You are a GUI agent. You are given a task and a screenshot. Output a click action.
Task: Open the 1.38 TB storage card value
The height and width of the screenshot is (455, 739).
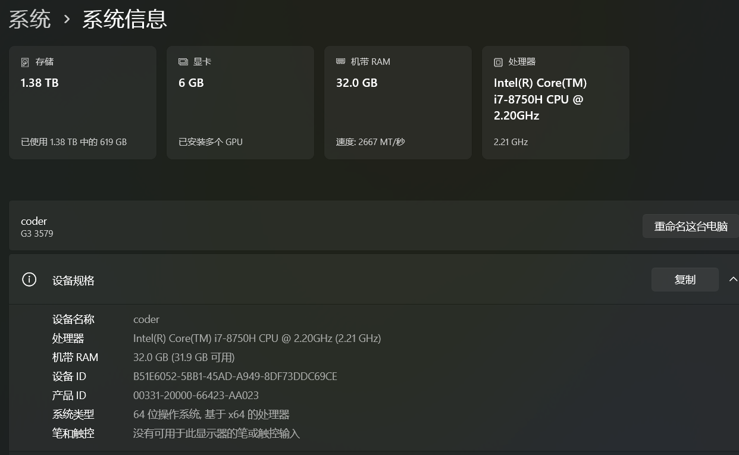click(x=40, y=83)
